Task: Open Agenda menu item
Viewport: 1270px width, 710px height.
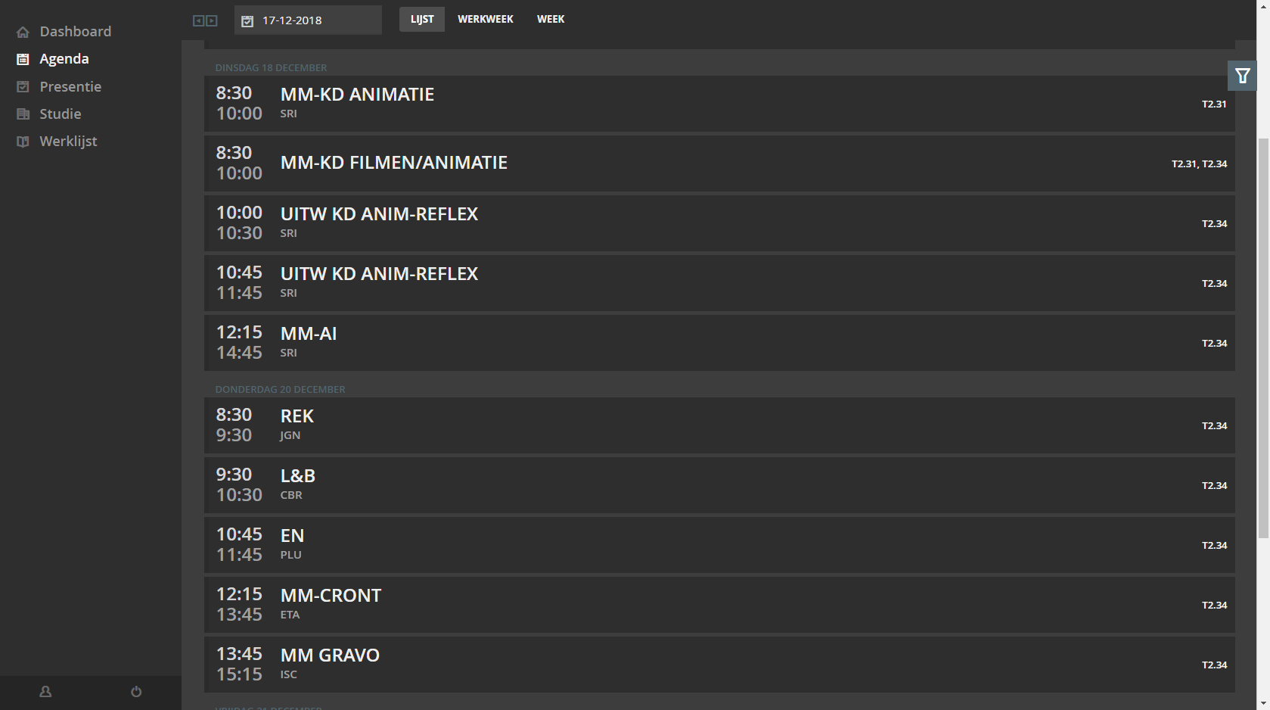Action: (x=64, y=59)
